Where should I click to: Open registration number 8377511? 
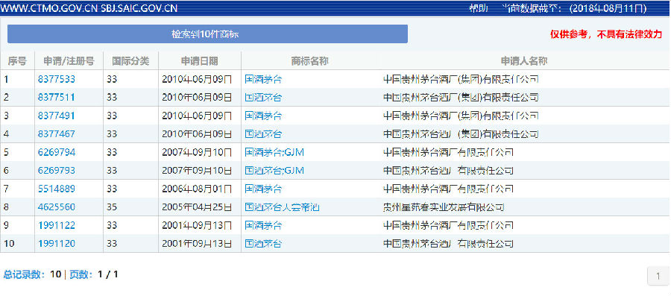(x=57, y=98)
